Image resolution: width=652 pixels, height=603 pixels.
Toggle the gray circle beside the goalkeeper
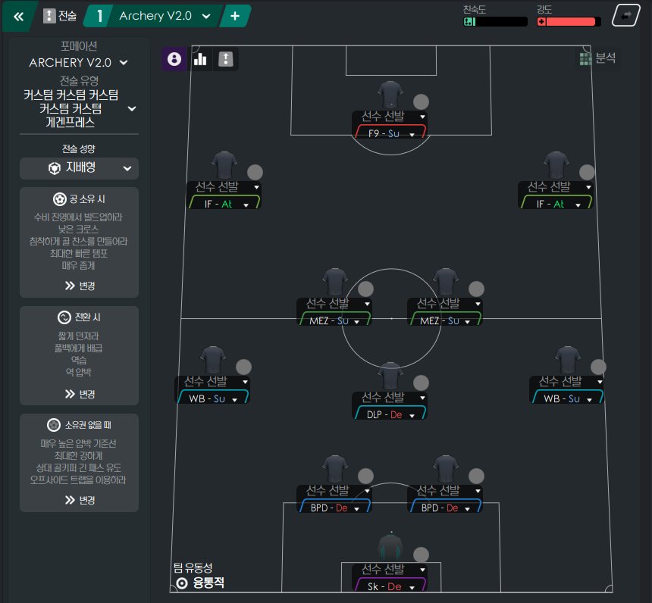421,555
